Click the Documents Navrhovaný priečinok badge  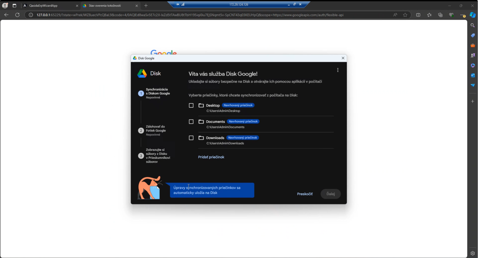pos(243,122)
